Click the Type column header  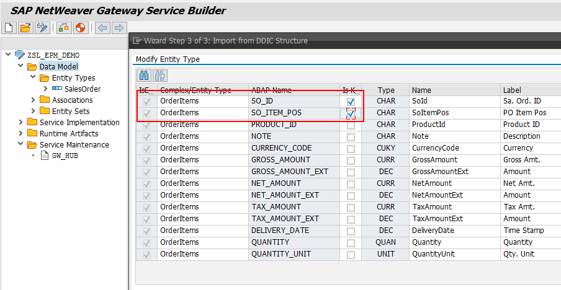pos(385,90)
